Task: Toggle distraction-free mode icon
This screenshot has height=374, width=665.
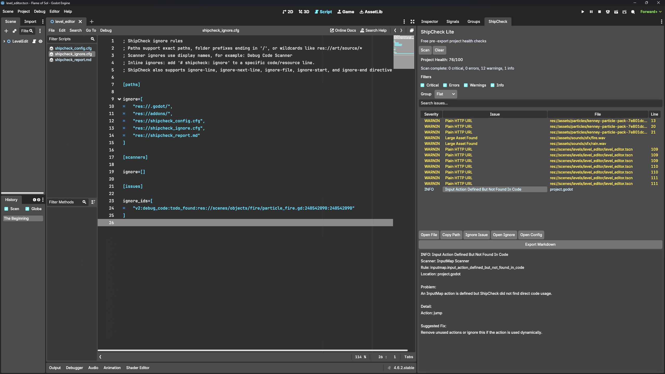Action: (x=413, y=22)
